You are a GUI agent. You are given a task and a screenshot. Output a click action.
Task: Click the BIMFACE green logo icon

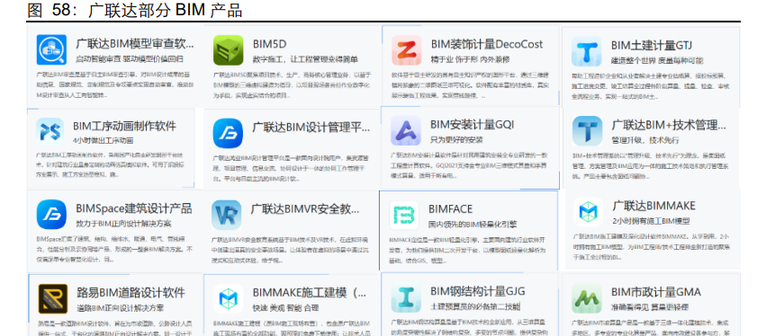[x=404, y=215]
